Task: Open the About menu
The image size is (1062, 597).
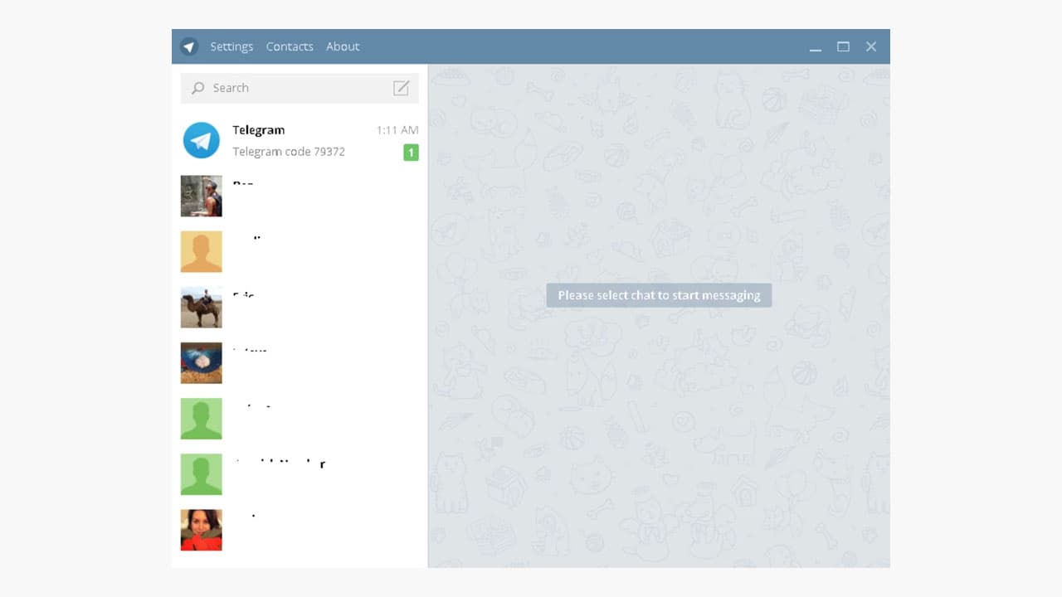Action: click(342, 46)
